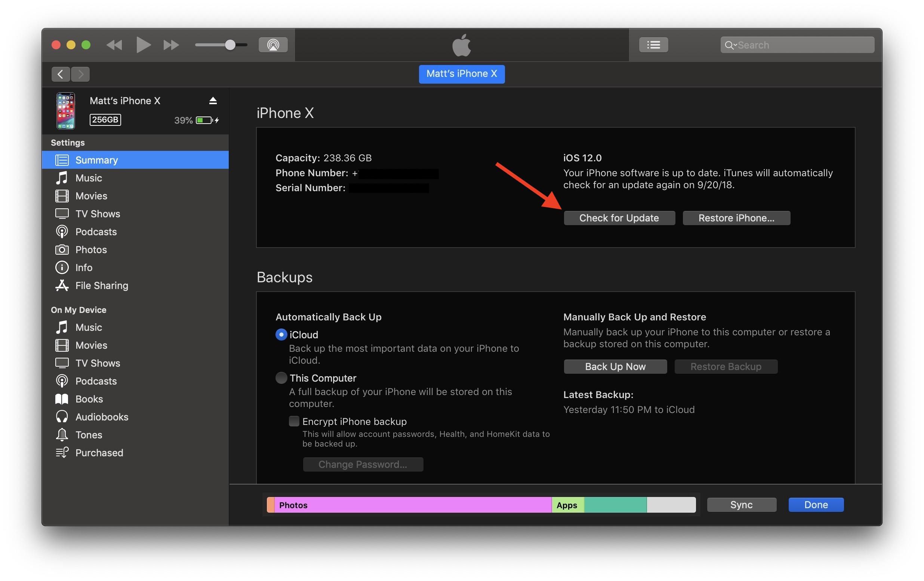Open TV Shows under On My Device
Image resolution: width=924 pixels, height=581 pixels.
point(135,363)
